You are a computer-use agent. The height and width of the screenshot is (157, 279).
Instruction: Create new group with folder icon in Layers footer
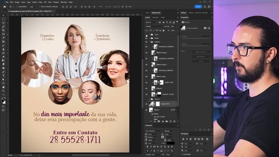(x=167, y=121)
